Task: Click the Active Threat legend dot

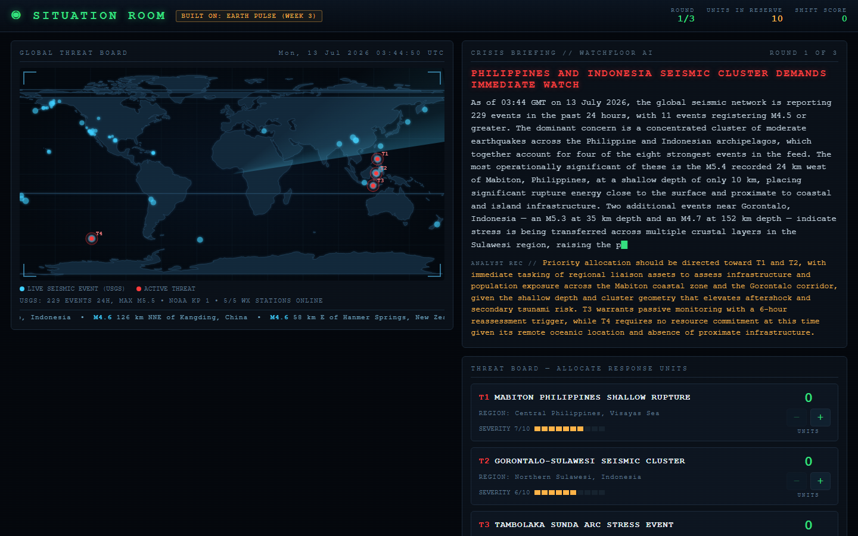Action: click(x=139, y=289)
